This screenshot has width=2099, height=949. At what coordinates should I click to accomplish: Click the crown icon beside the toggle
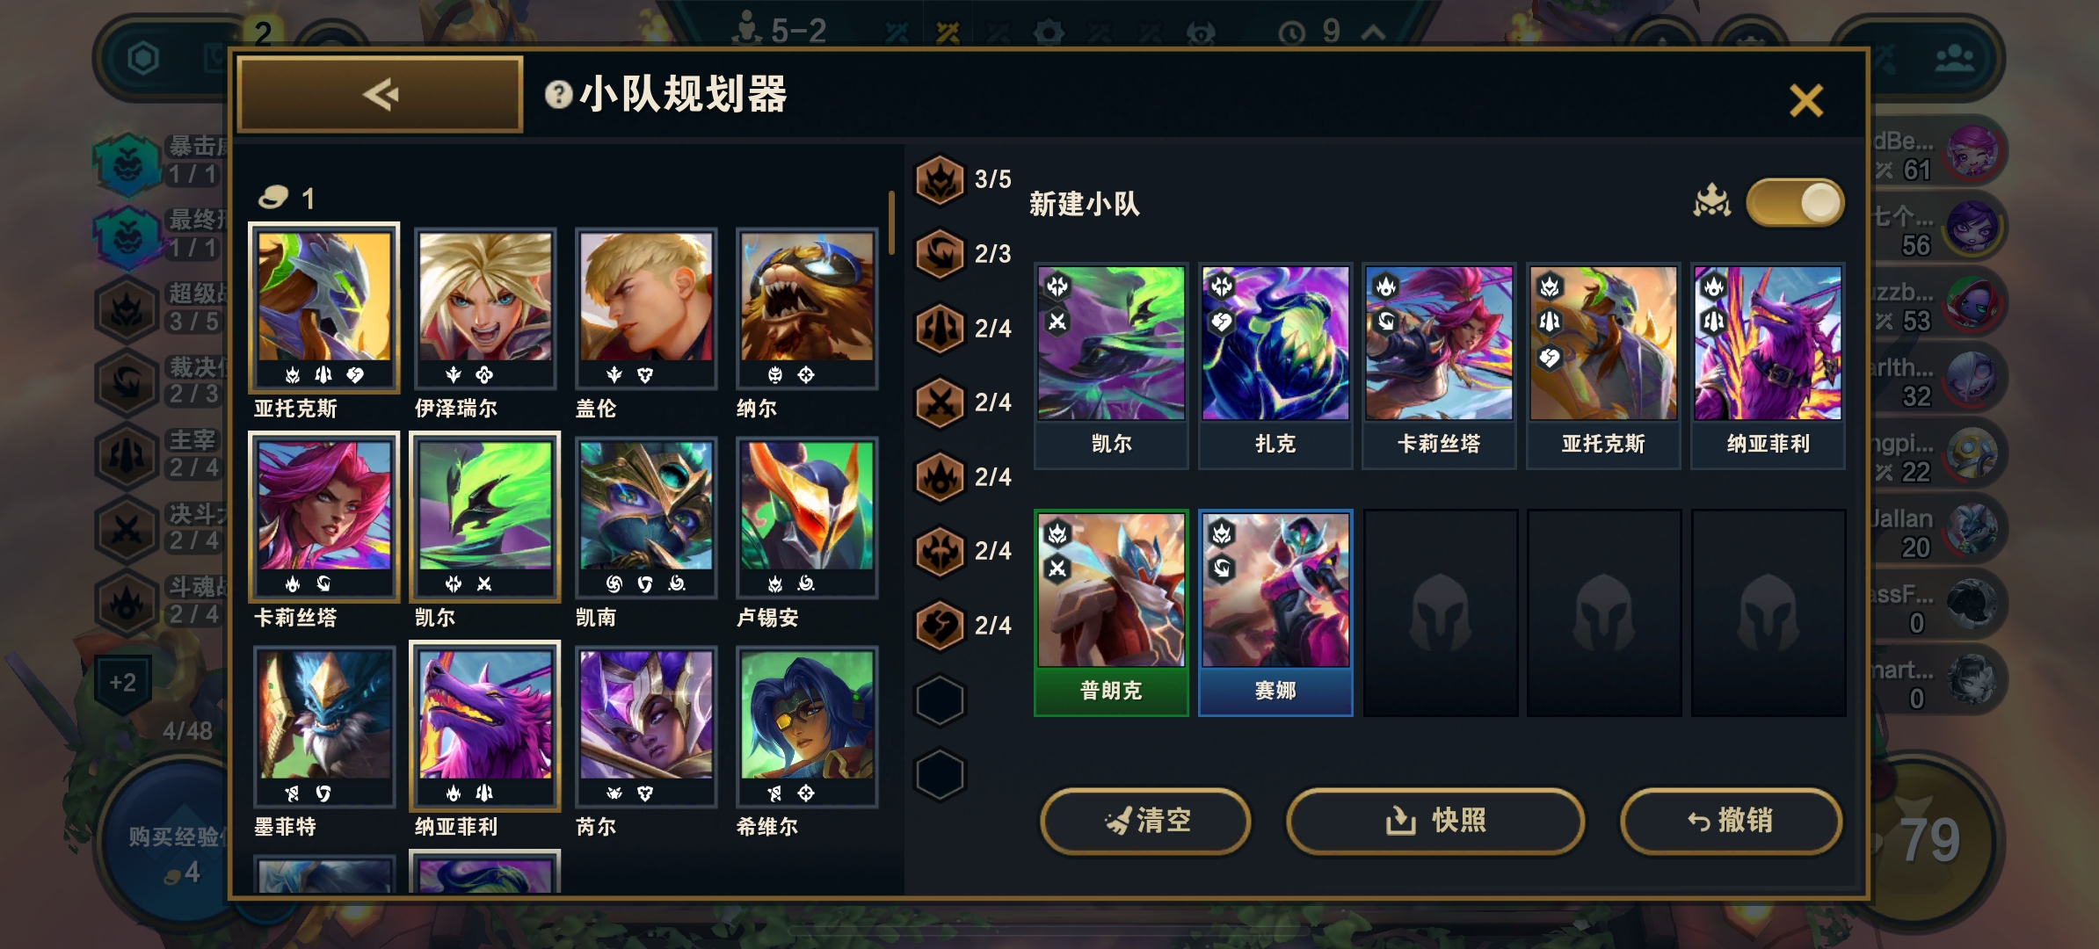coord(1711,201)
